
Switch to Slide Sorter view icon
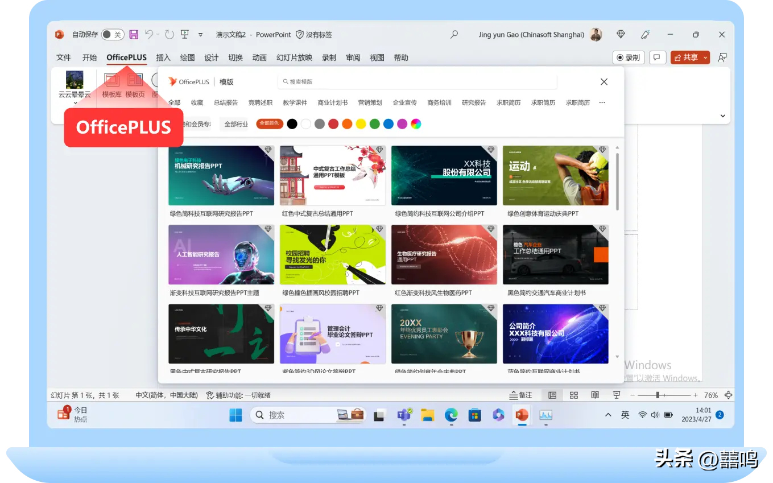pyautogui.click(x=574, y=395)
